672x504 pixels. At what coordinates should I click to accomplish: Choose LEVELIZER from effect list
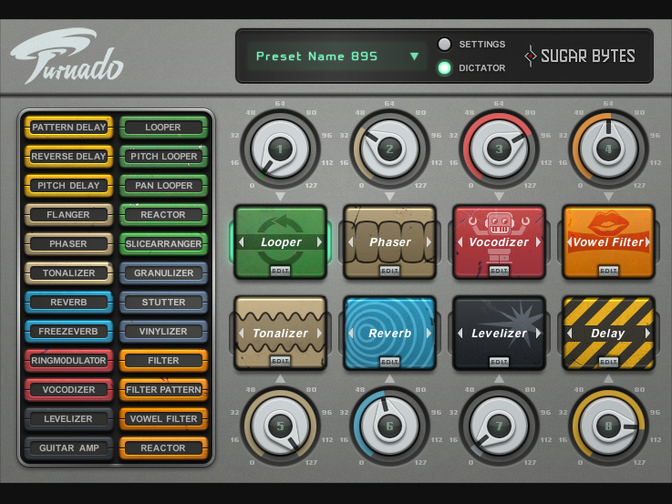[x=68, y=418]
